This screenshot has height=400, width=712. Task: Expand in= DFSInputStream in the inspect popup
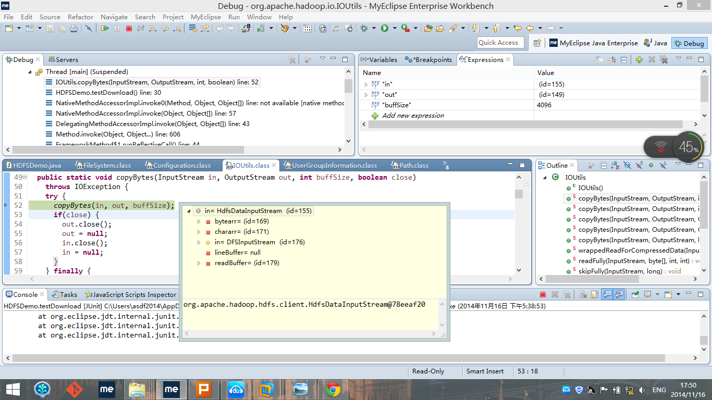click(199, 242)
